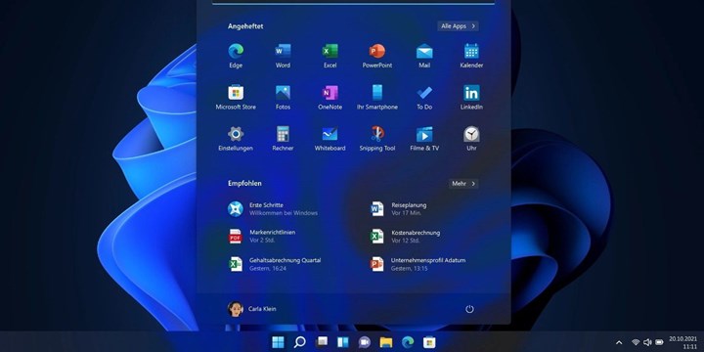Open Carla Klein user account menu
Screen dimensions: 704x352
point(252,309)
